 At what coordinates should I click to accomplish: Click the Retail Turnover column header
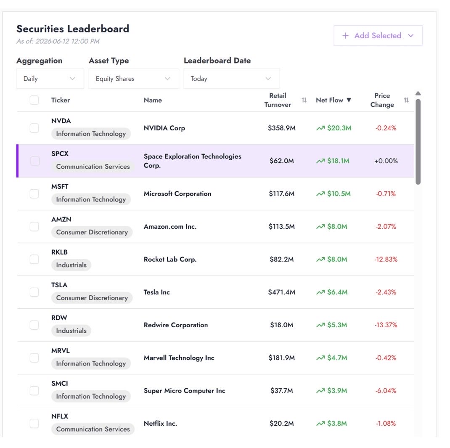[278, 100]
